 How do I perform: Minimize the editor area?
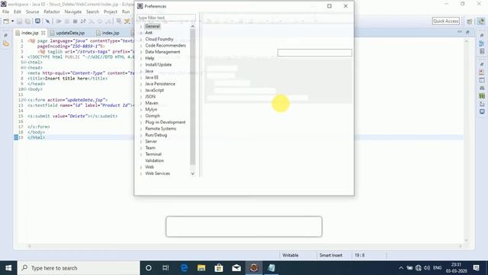460,32
